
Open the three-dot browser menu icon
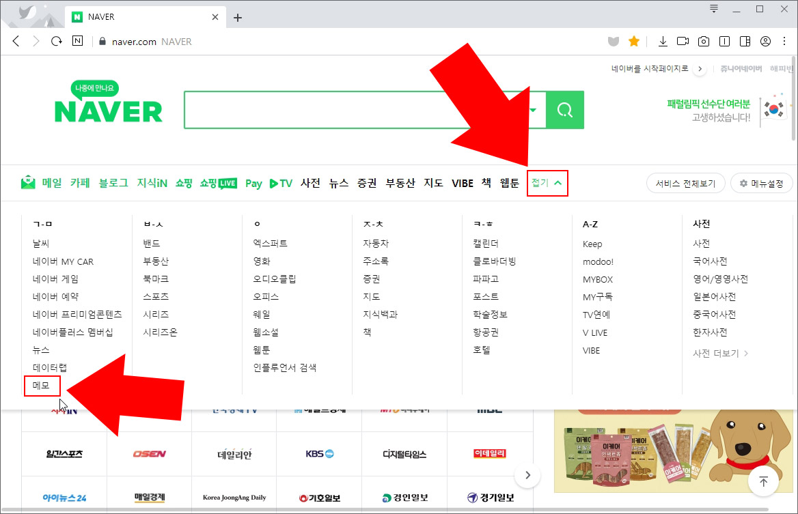click(x=786, y=41)
